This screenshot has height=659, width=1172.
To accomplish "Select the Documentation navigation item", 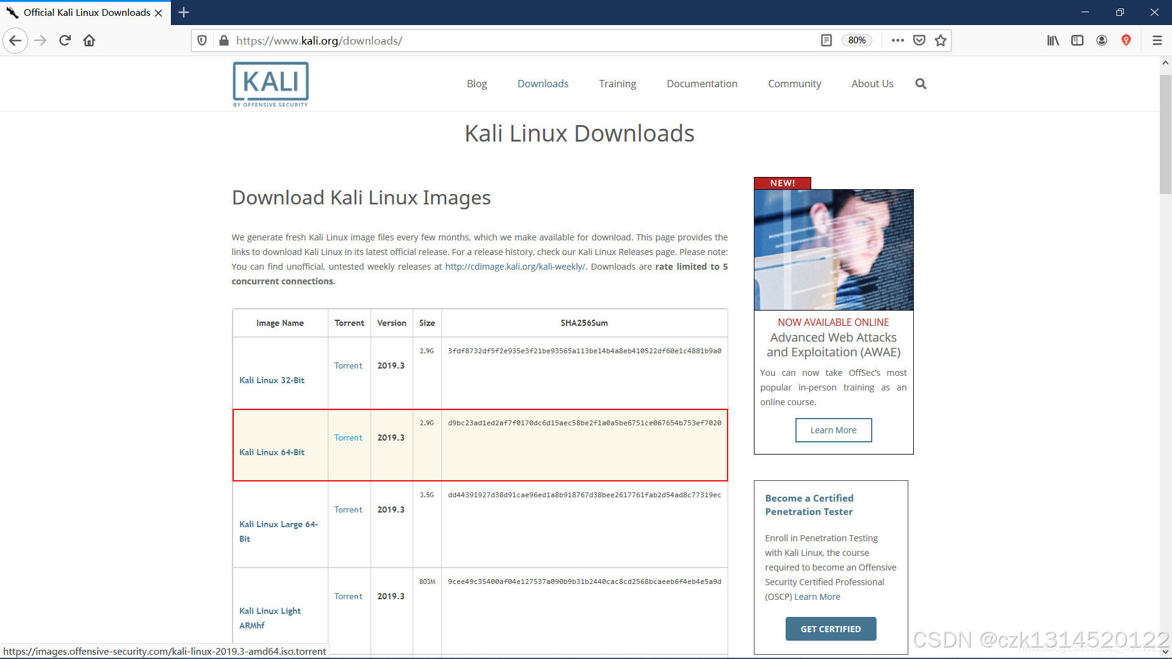I will tap(701, 84).
